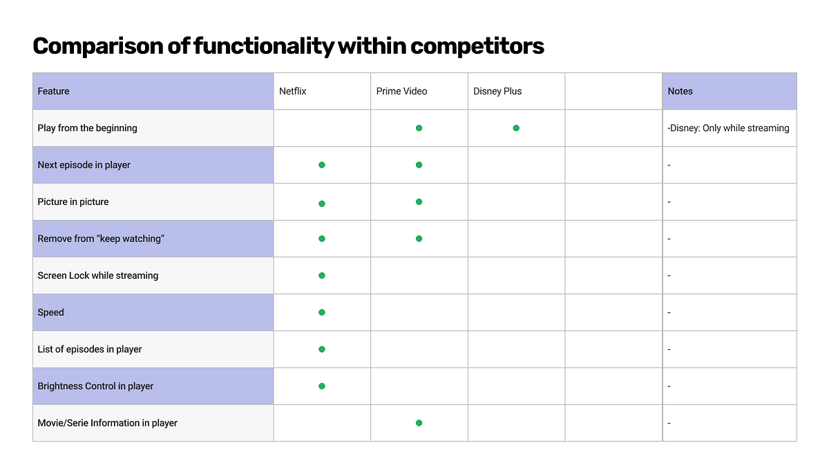The width and height of the screenshot is (829, 465).
Task: Click the Notes column header
Action: (x=730, y=91)
